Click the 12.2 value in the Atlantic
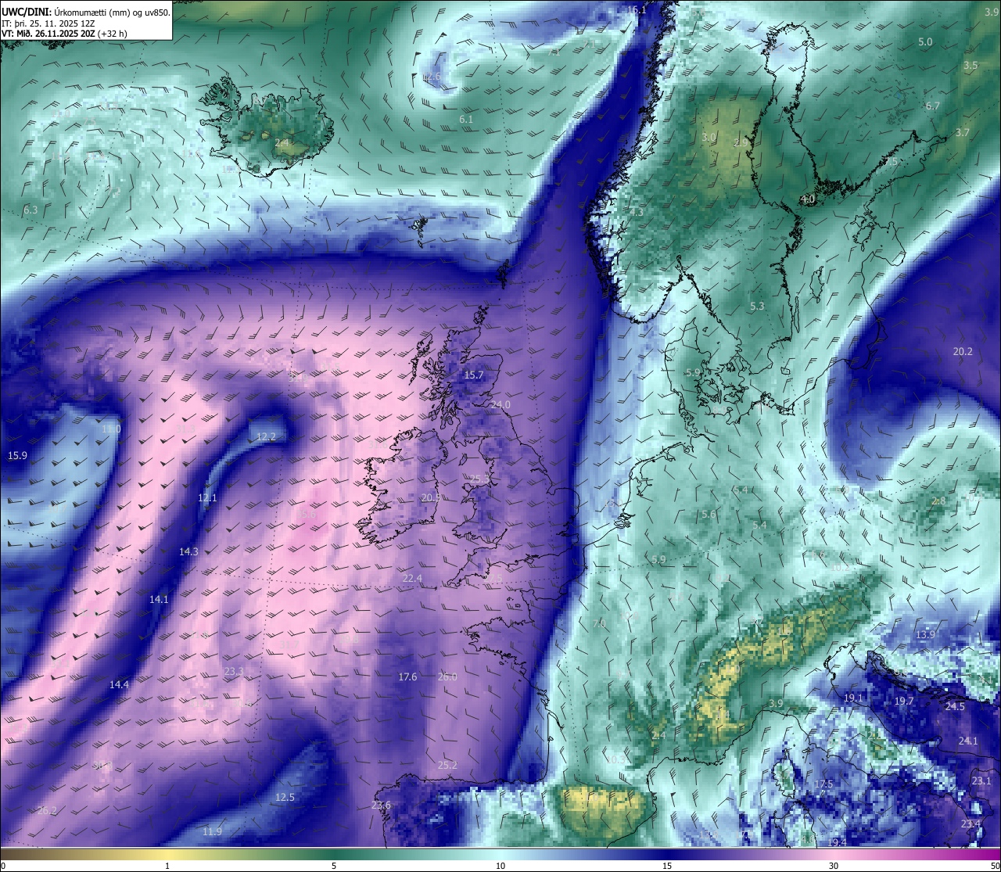 (x=266, y=436)
